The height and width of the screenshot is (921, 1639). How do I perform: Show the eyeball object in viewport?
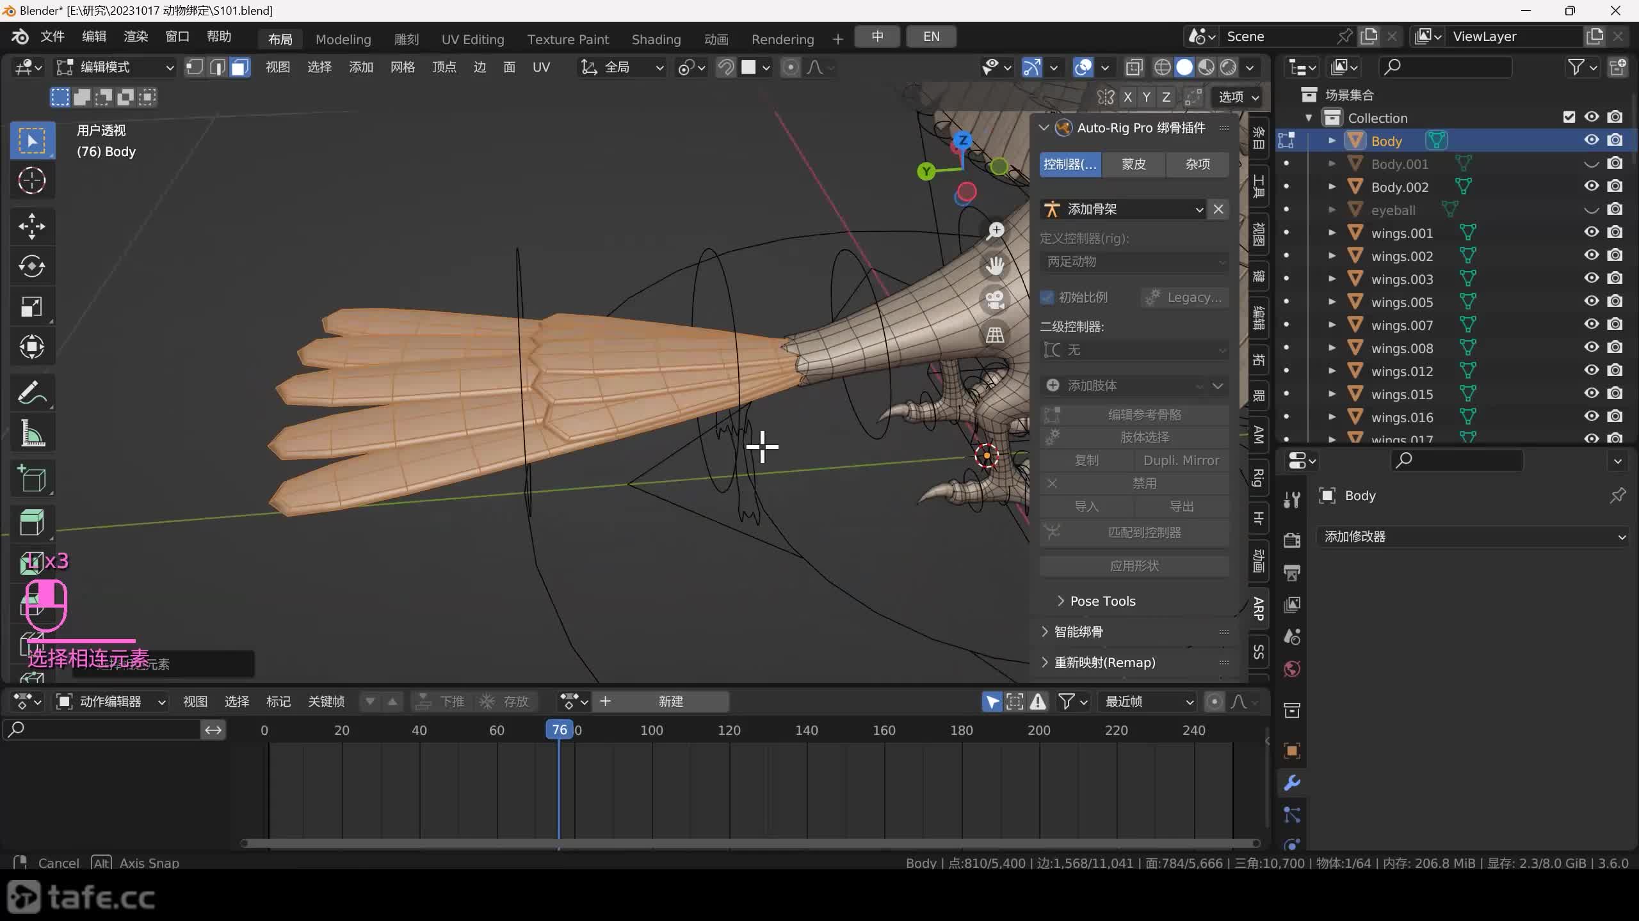pyautogui.click(x=1592, y=209)
